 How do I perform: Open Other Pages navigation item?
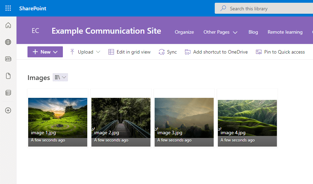pyautogui.click(x=216, y=32)
